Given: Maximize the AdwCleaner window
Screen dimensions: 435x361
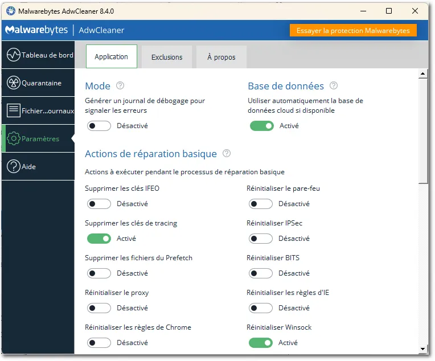Looking at the screenshot, I should point(389,11).
